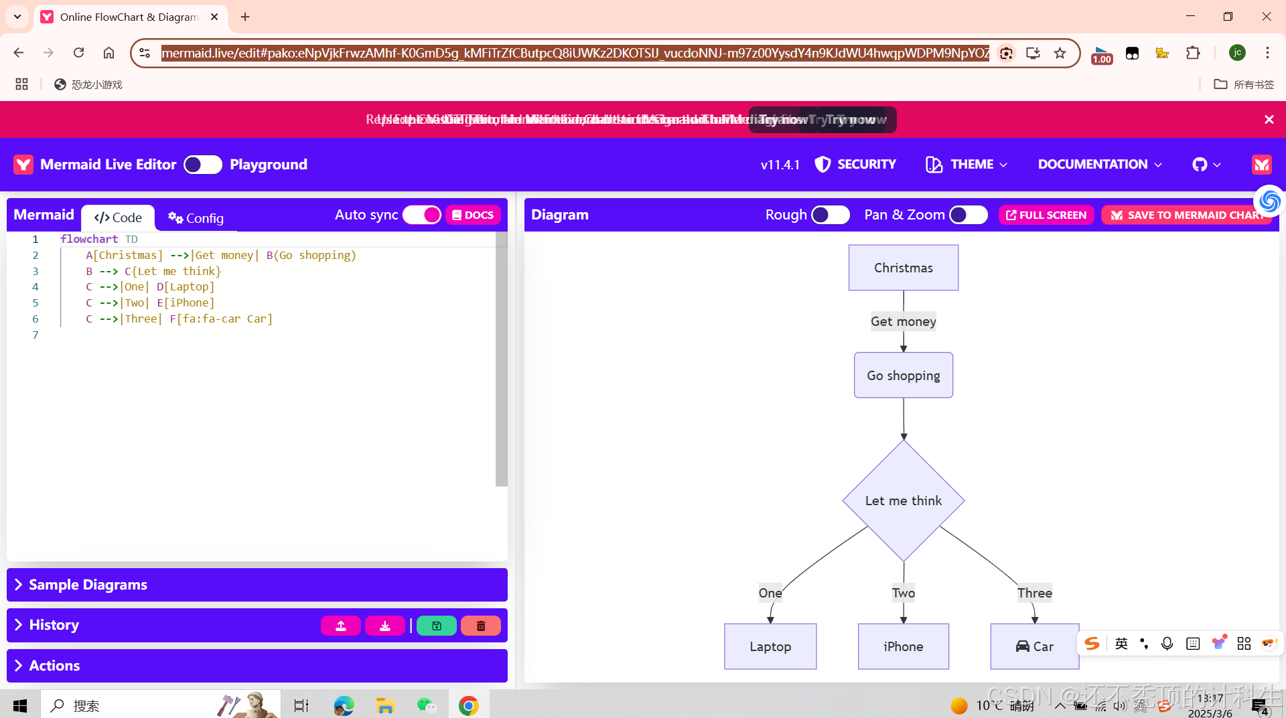Download history using the pink download icon
The height and width of the screenshot is (718, 1286).
point(384,625)
